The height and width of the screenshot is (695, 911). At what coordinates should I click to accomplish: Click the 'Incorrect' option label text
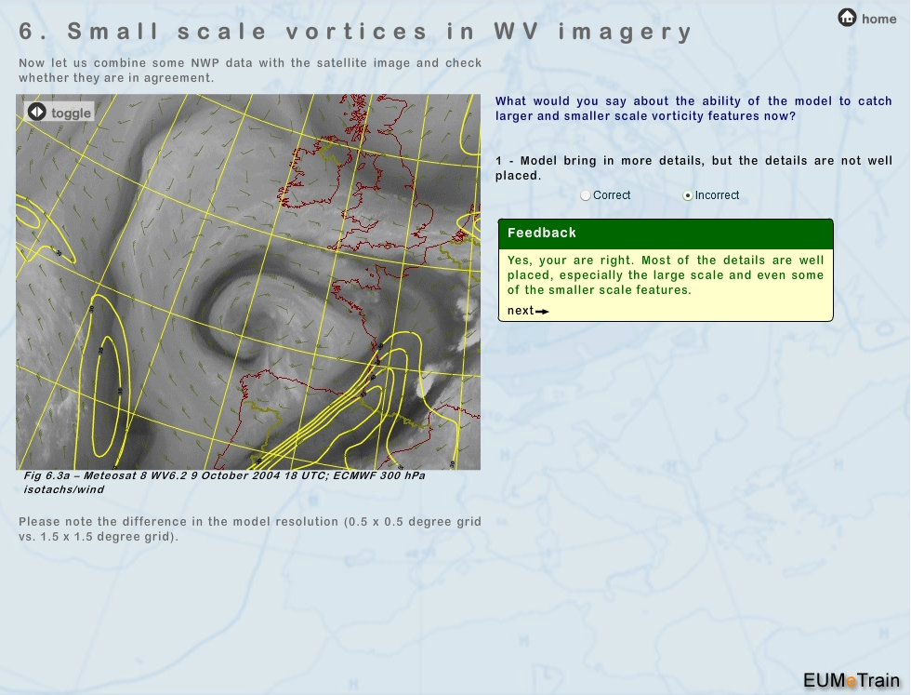(717, 195)
